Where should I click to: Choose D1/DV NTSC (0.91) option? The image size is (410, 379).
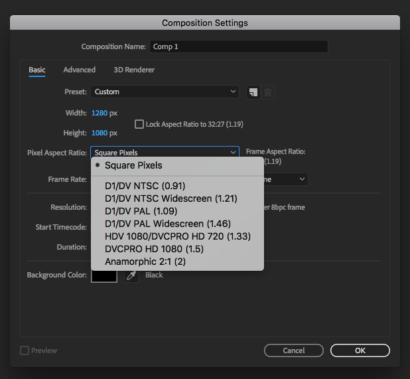(145, 186)
